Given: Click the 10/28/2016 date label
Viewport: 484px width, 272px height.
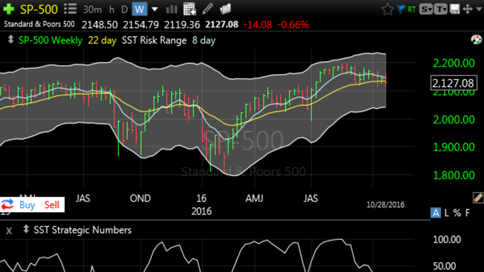Looking at the screenshot, I should tap(385, 205).
